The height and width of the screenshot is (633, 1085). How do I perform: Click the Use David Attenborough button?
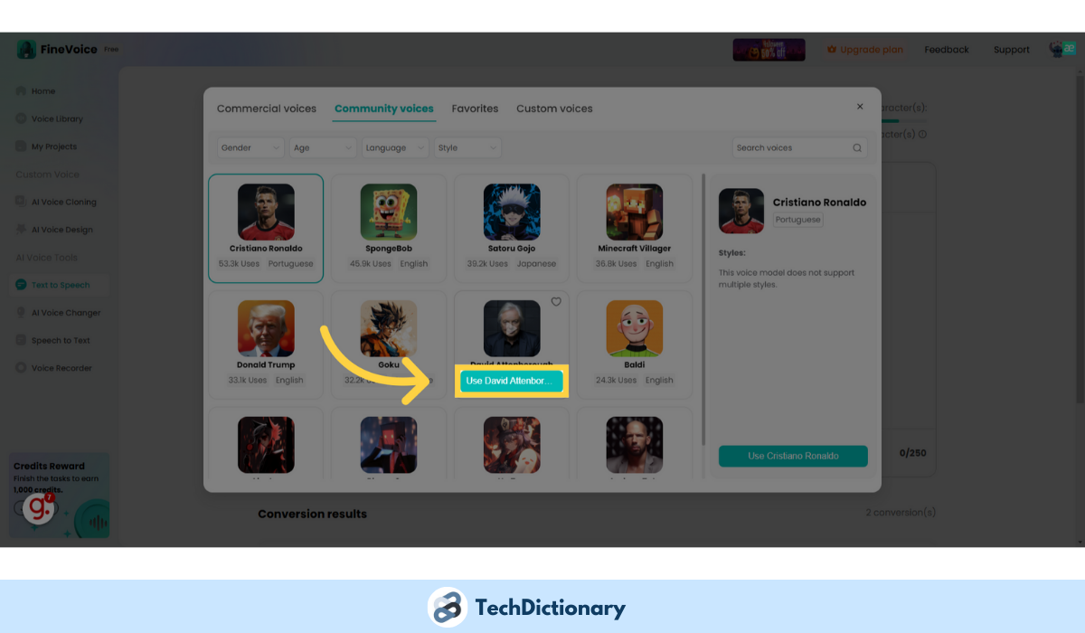pyautogui.click(x=512, y=382)
